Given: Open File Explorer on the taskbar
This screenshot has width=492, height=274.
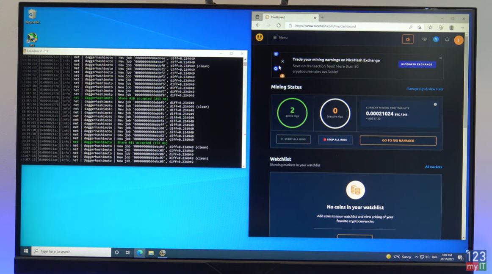Looking at the screenshot, I should pyautogui.click(x=151, y=253).
